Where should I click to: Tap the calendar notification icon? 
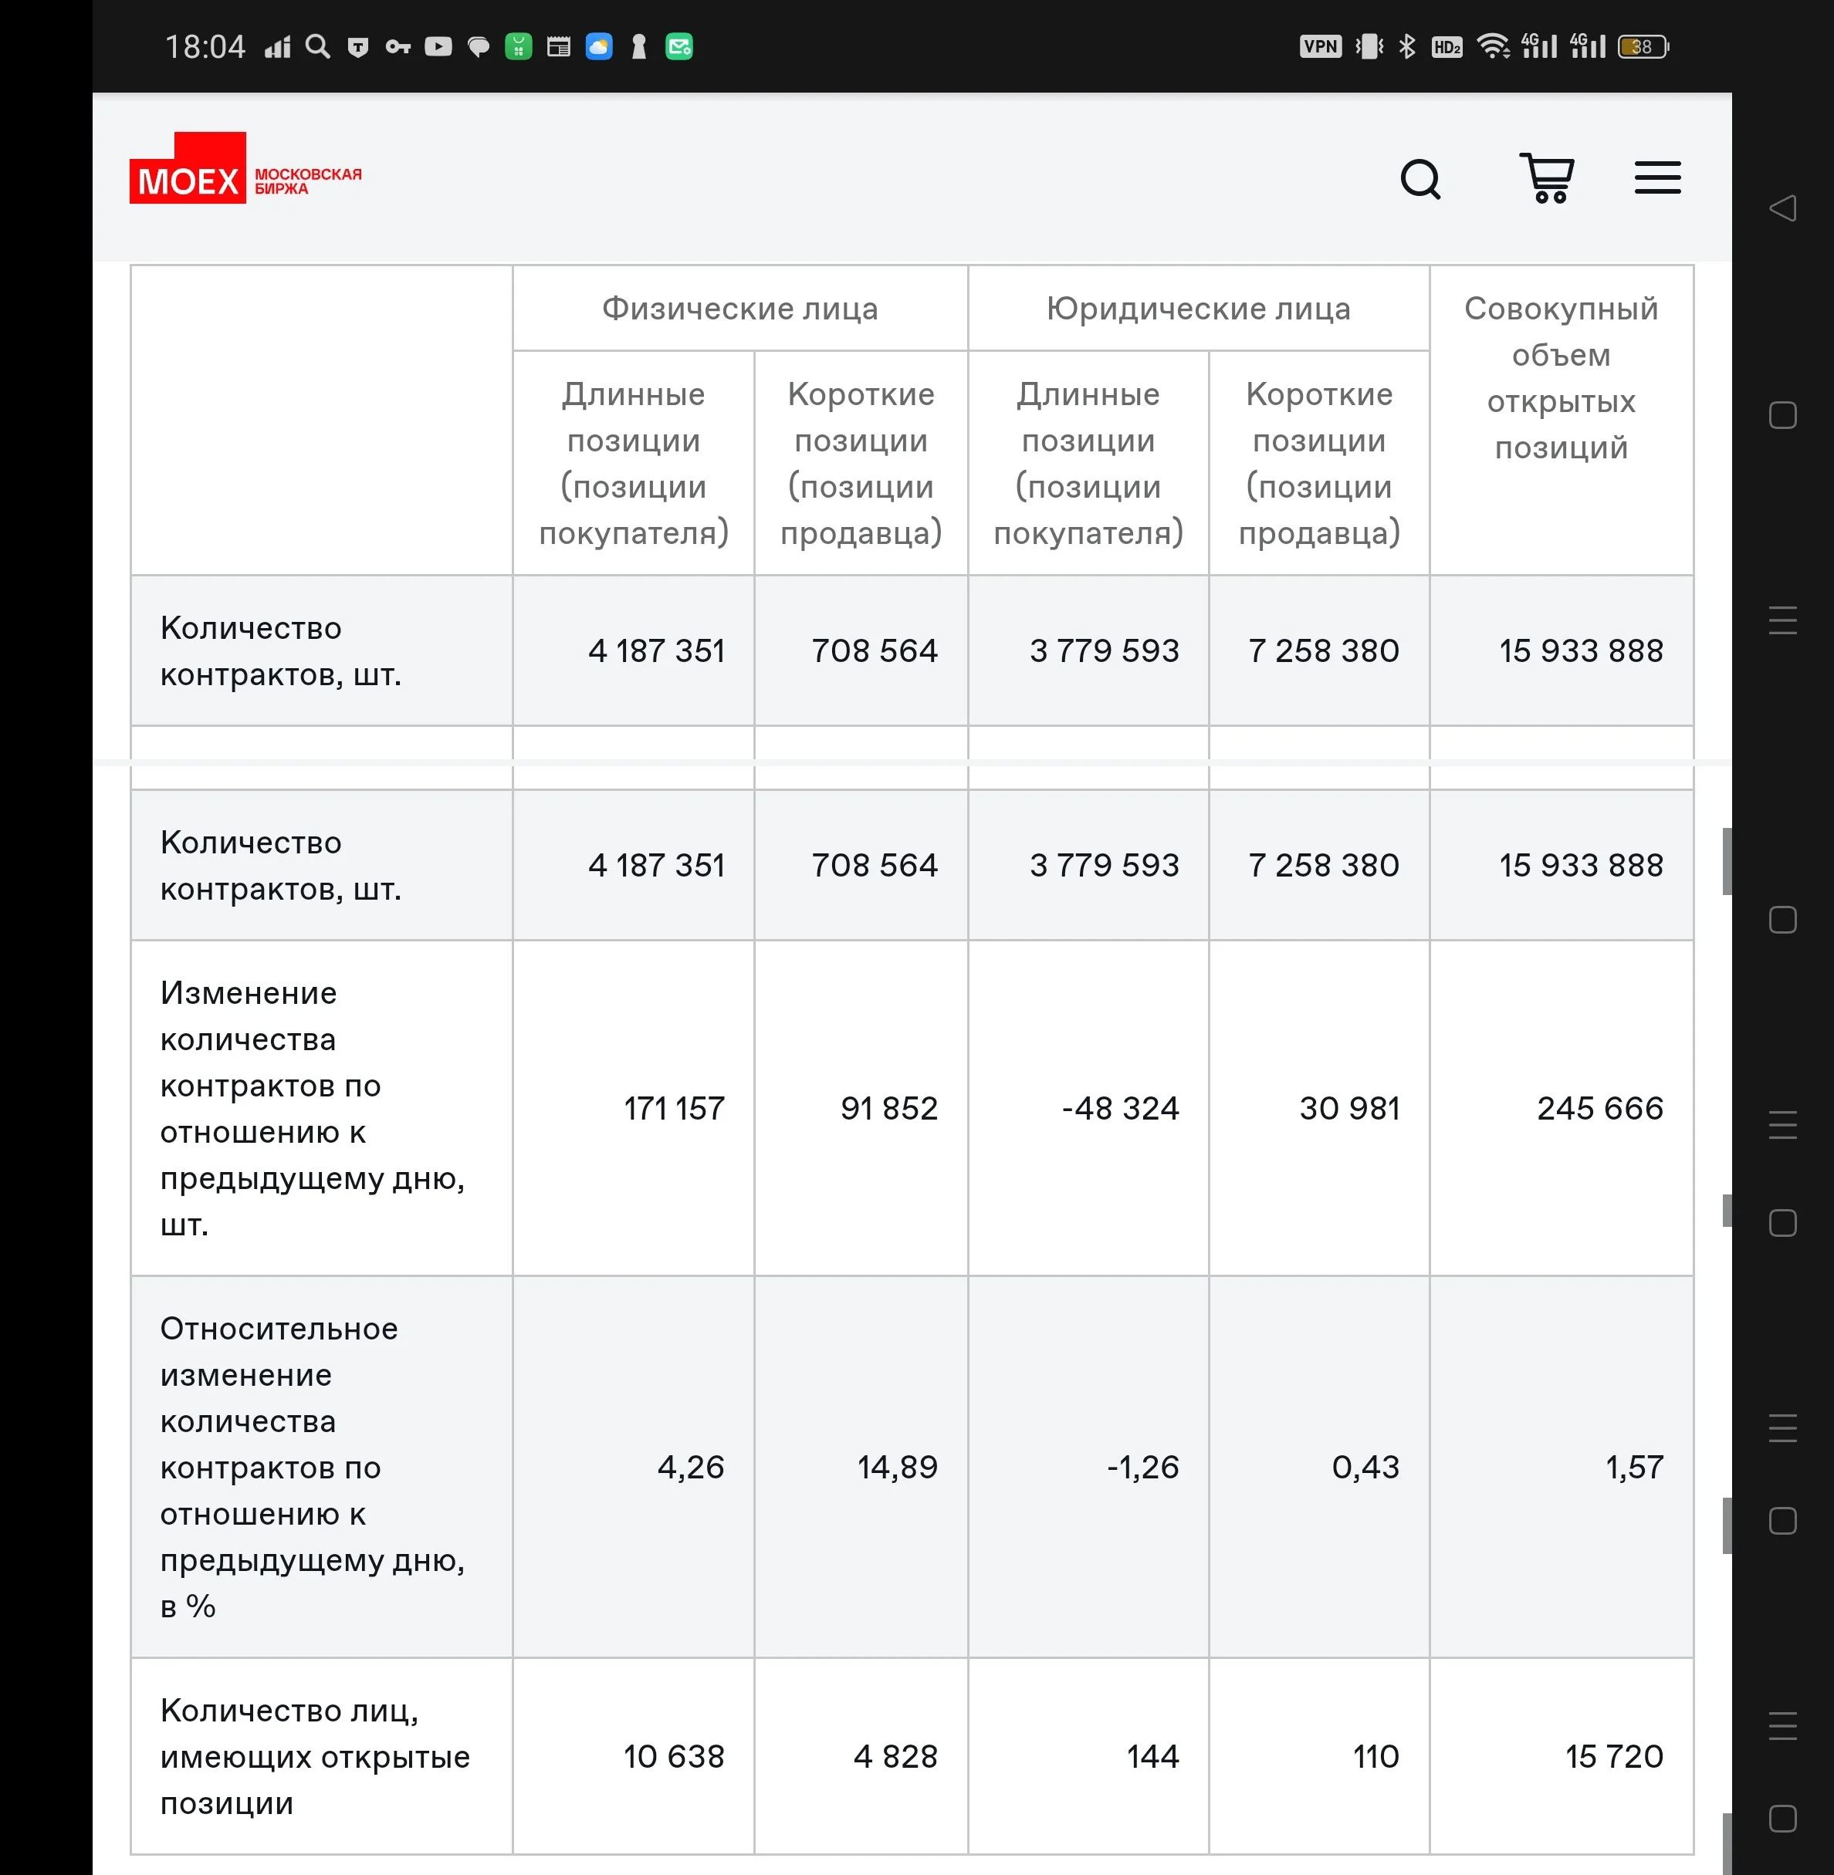click(x=559, y=46)
